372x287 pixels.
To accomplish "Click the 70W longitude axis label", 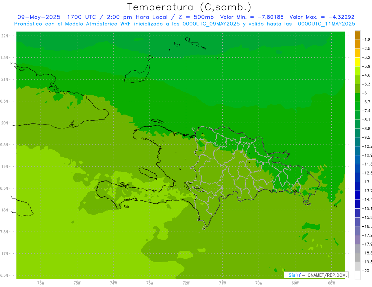I will 259,283.
